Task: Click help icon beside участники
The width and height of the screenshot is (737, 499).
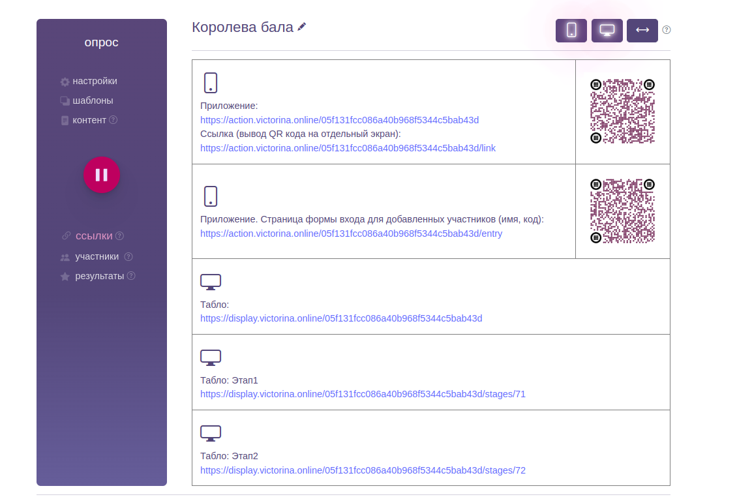Action: click(128, 256)
